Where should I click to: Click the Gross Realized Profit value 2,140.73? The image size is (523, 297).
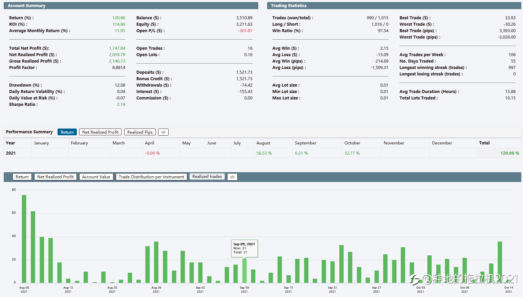tap(117, 61)
